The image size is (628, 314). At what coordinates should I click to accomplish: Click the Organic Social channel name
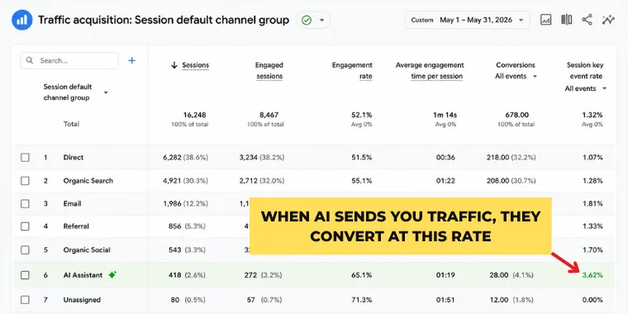[x=87, y=250]
